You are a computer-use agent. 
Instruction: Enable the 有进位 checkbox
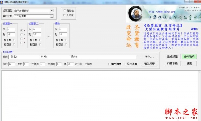tap(64, 10)
